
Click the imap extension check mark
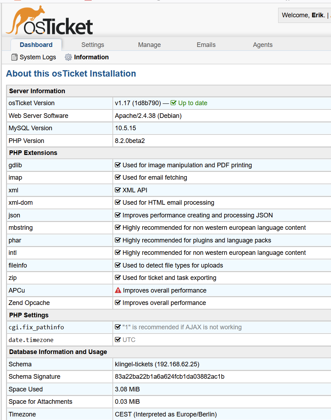coord(118,178)
